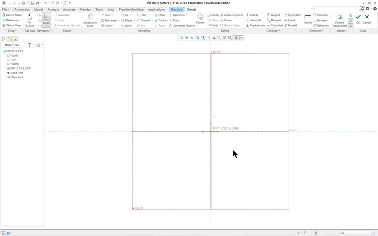This screenshot has width=378, height=236.
Task: Open the View tab
Action: [x=111, y=10]
